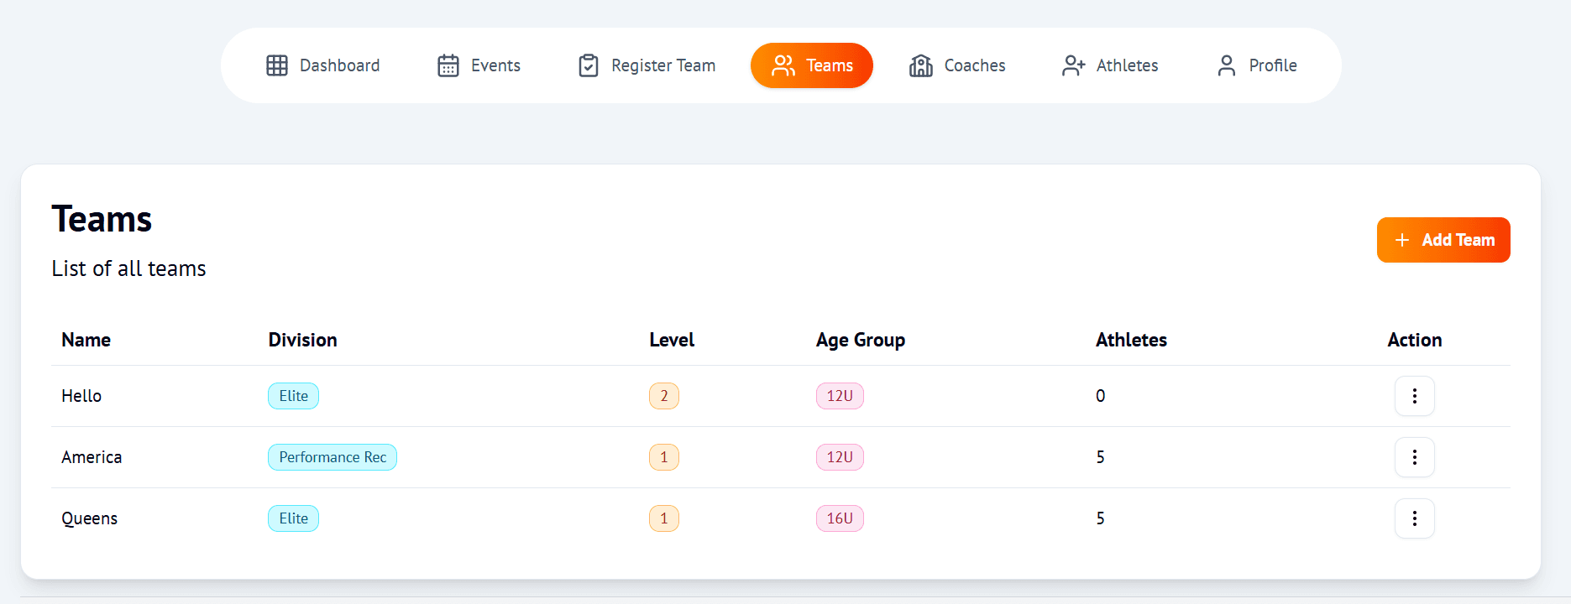Click the Events calendar icon

click(448, 65)
